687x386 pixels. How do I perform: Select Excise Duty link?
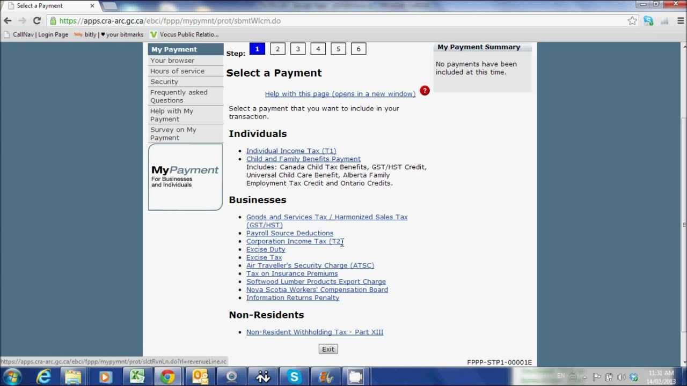coord(266,249)
